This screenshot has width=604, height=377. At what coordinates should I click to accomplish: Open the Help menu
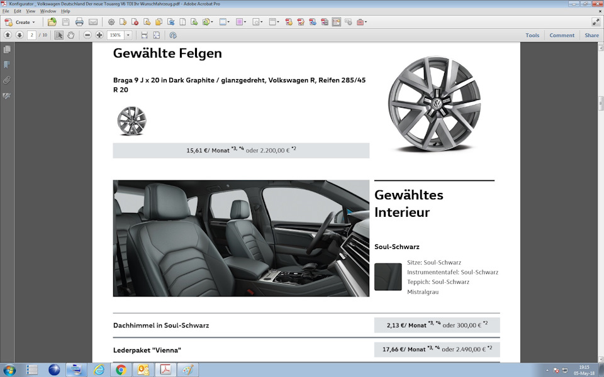[x=65, y=11]
